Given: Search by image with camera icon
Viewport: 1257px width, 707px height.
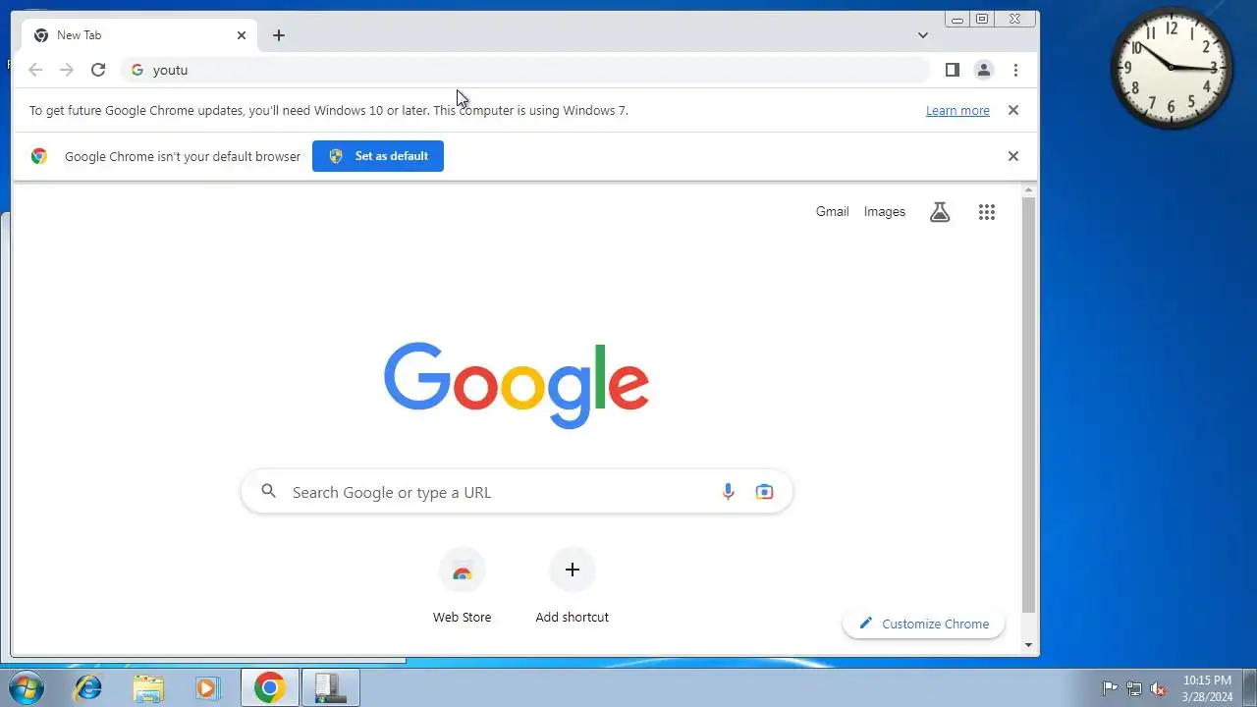Looking at the screenshot, I should coord(764,492).
